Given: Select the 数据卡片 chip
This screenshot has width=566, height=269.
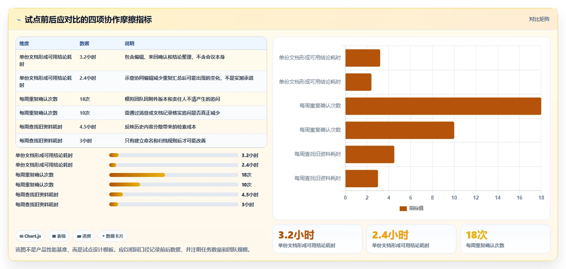Looking at the screenshot, I should [113, 236].
